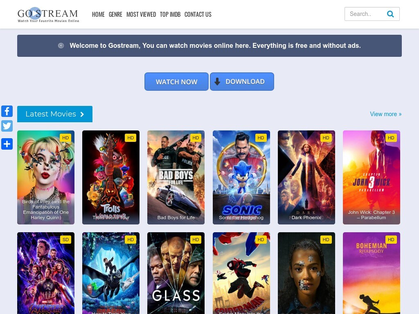
Task: Click HD badge on Dark Phoenix
Action: coord(326,138)
